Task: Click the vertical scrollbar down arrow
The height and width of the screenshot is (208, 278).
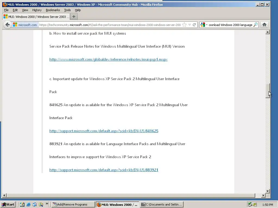Action: (268, 191)
